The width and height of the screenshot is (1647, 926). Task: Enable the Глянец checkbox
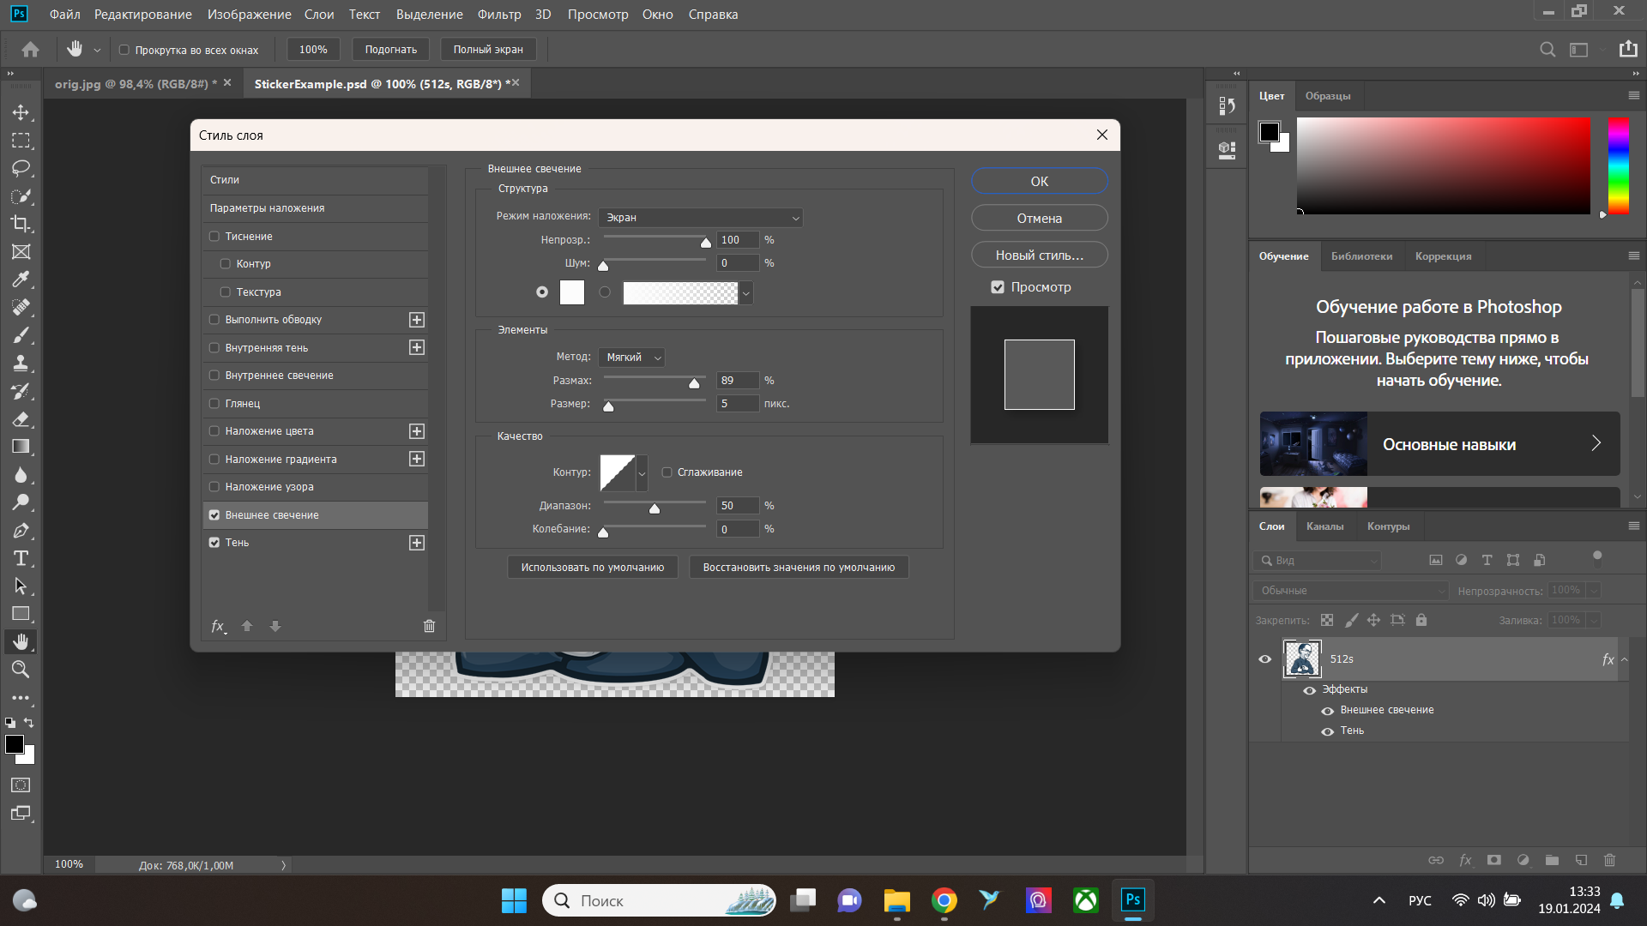point(214,404)
